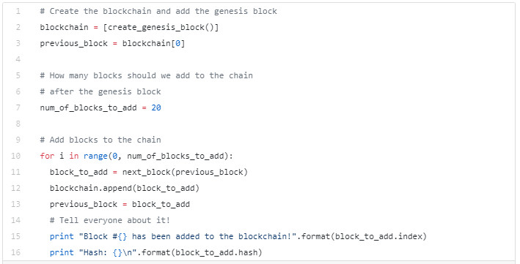Select line number 7 in the gutter
Image resolution: width=520 pixels, height=264 pixels.
coord(18,108)
